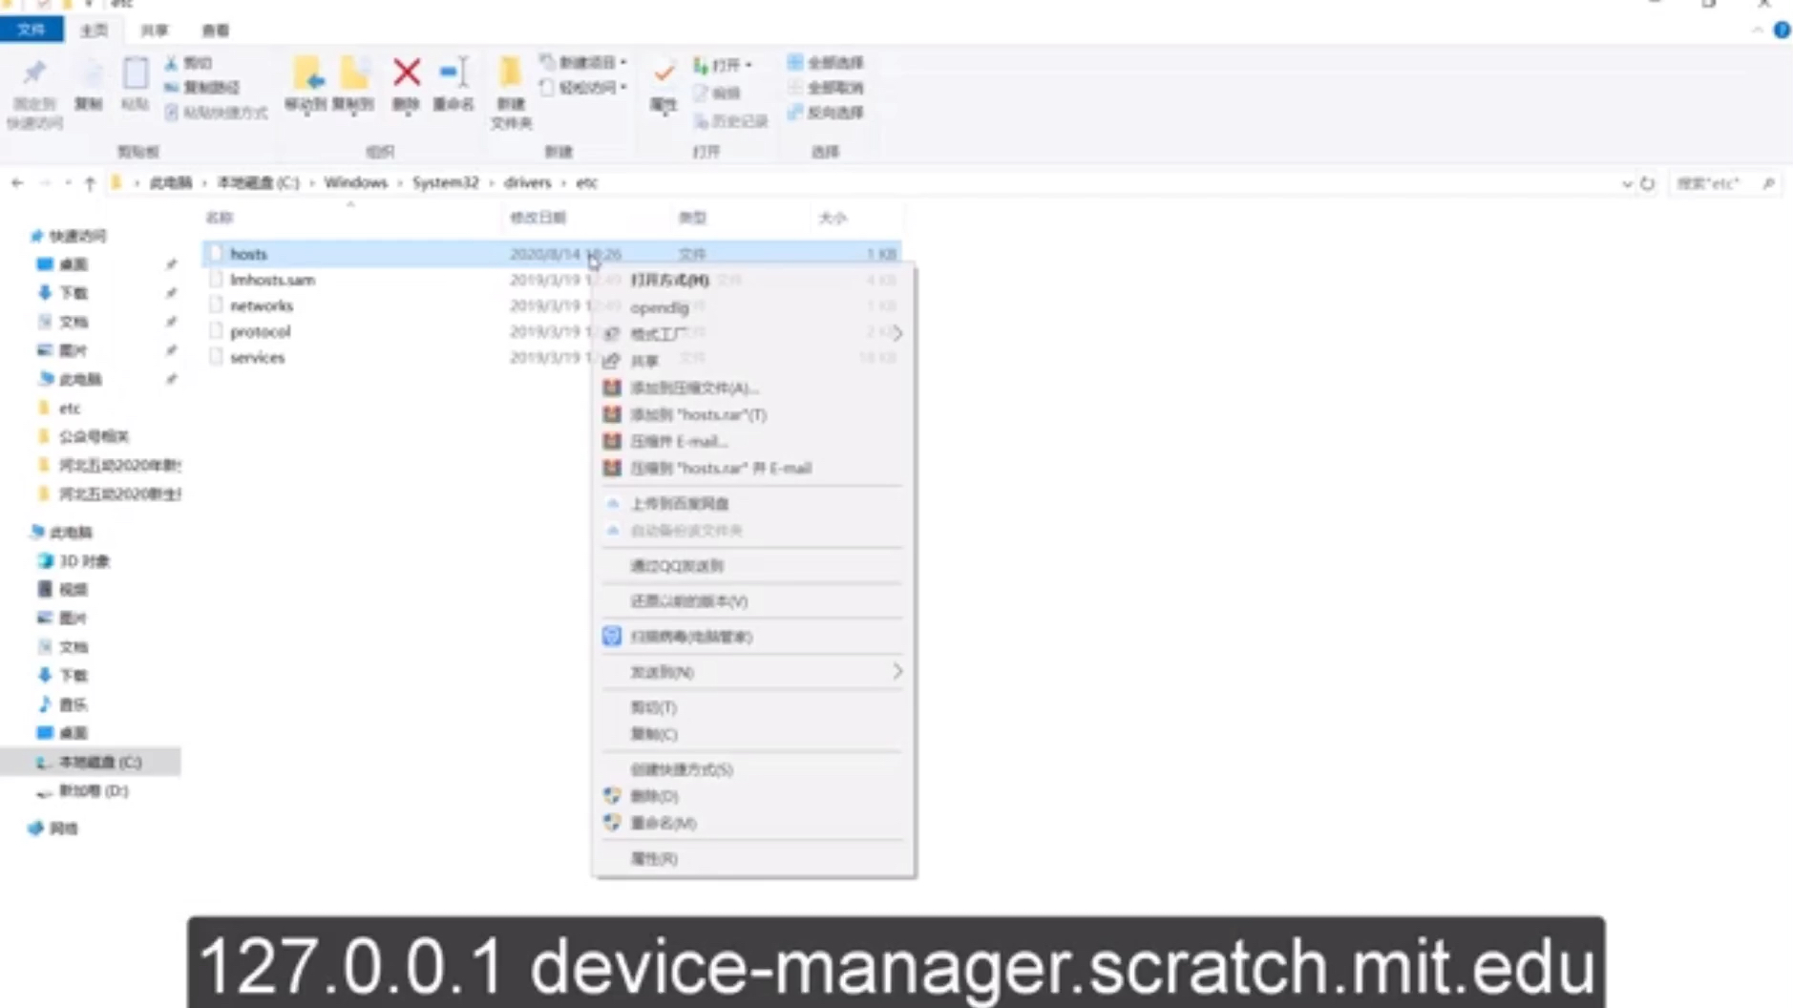This screenshot has height=1008, width=1793.
Task: Navigate back with the arrow button
Action: pos(17,182)
